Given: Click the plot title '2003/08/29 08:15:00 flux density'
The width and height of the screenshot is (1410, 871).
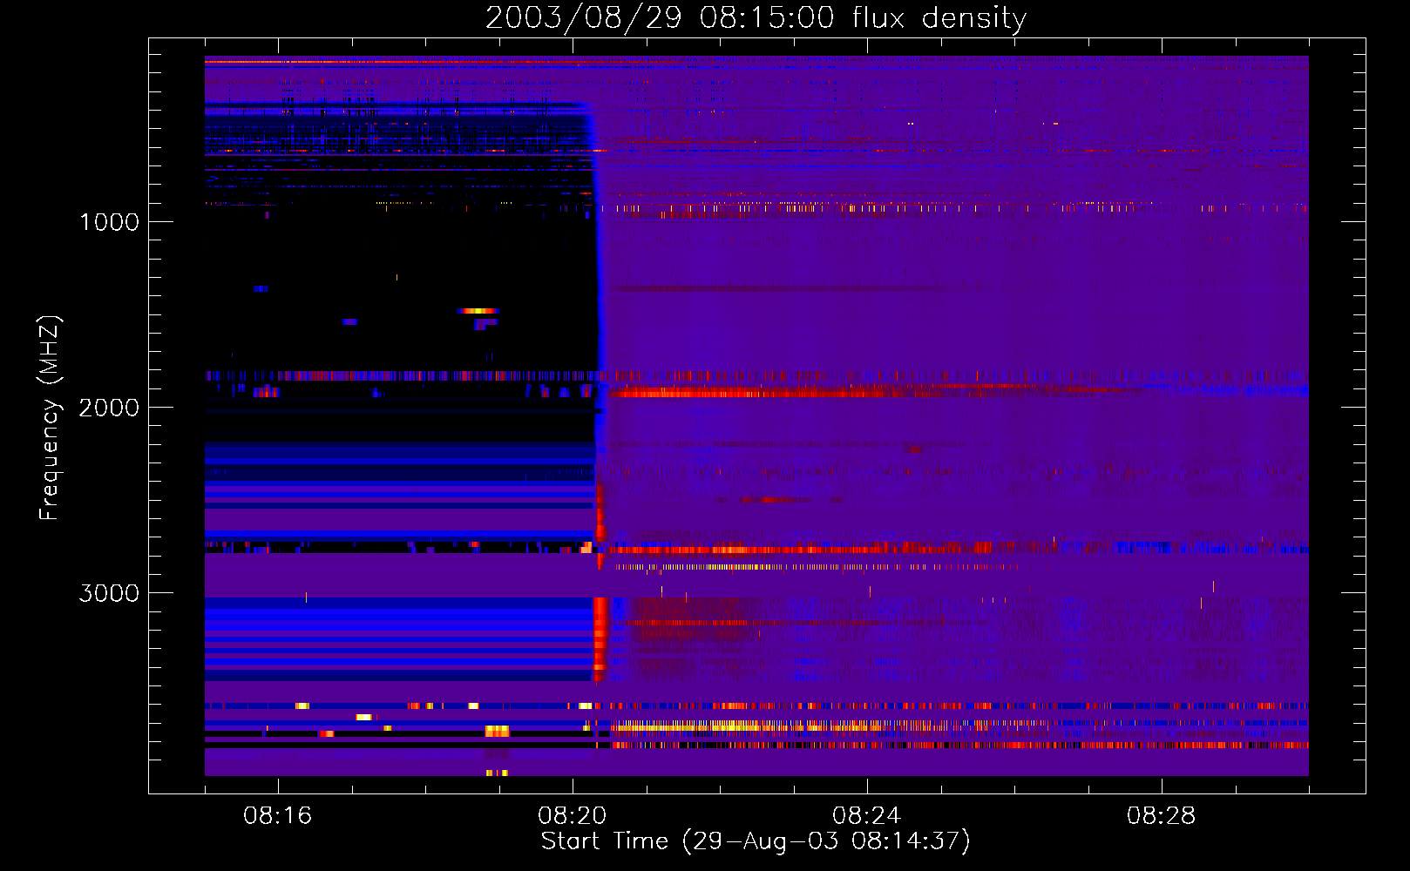Looking at the screenshot, I should click(x=756, y=17).
